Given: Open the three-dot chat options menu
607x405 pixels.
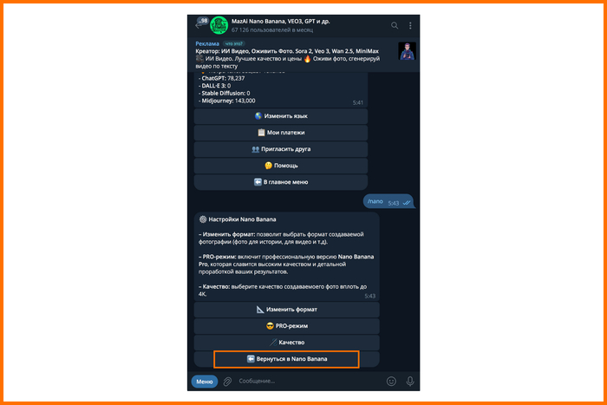Looking at the screenshot, I should click(x=410, y=25).
